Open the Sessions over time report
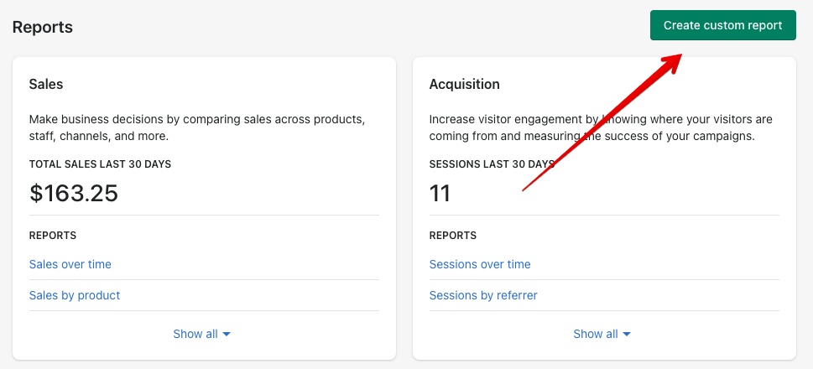The image size is (813, 369). click(480, 264)
